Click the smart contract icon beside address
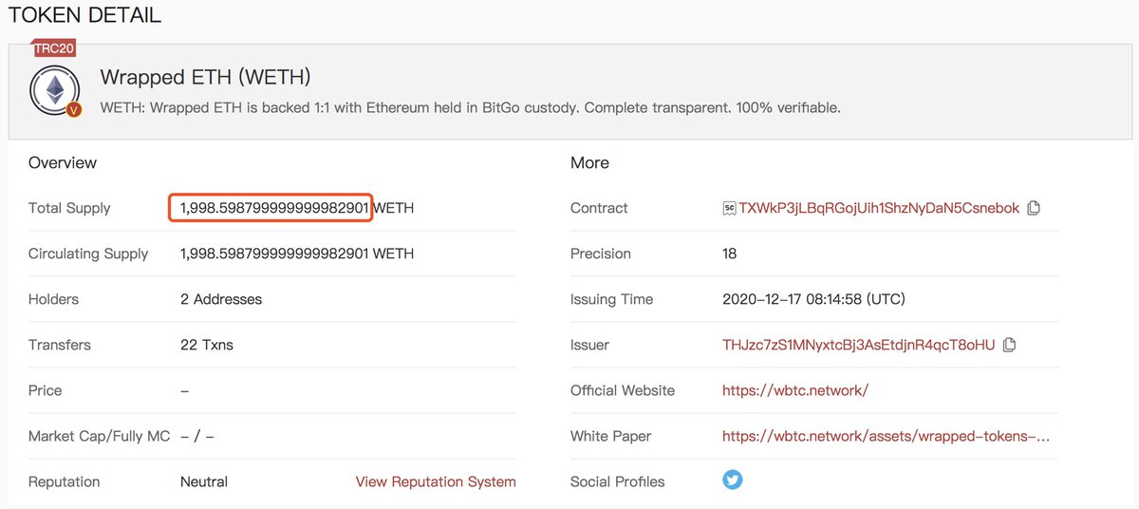Viewport: 1139px width, 509px height. click(x=730, y=208)
